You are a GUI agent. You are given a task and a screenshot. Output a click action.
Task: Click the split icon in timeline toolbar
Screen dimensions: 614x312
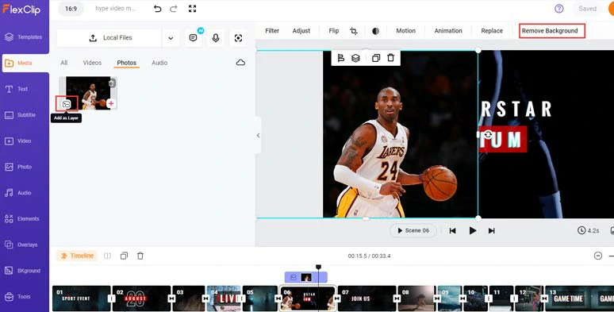pyautogui.click(x=107, y=256)
